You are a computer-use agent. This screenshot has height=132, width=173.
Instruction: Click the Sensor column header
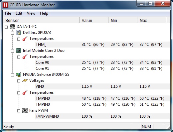[41, 20]
